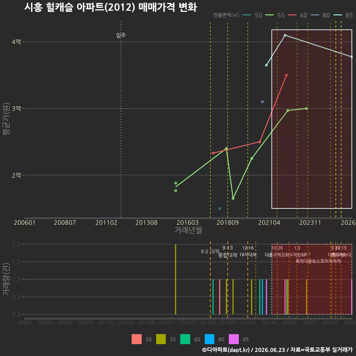Toggle the 80 series in the top line legend
This screenshot has height=356, width=356.
[320, 15]
